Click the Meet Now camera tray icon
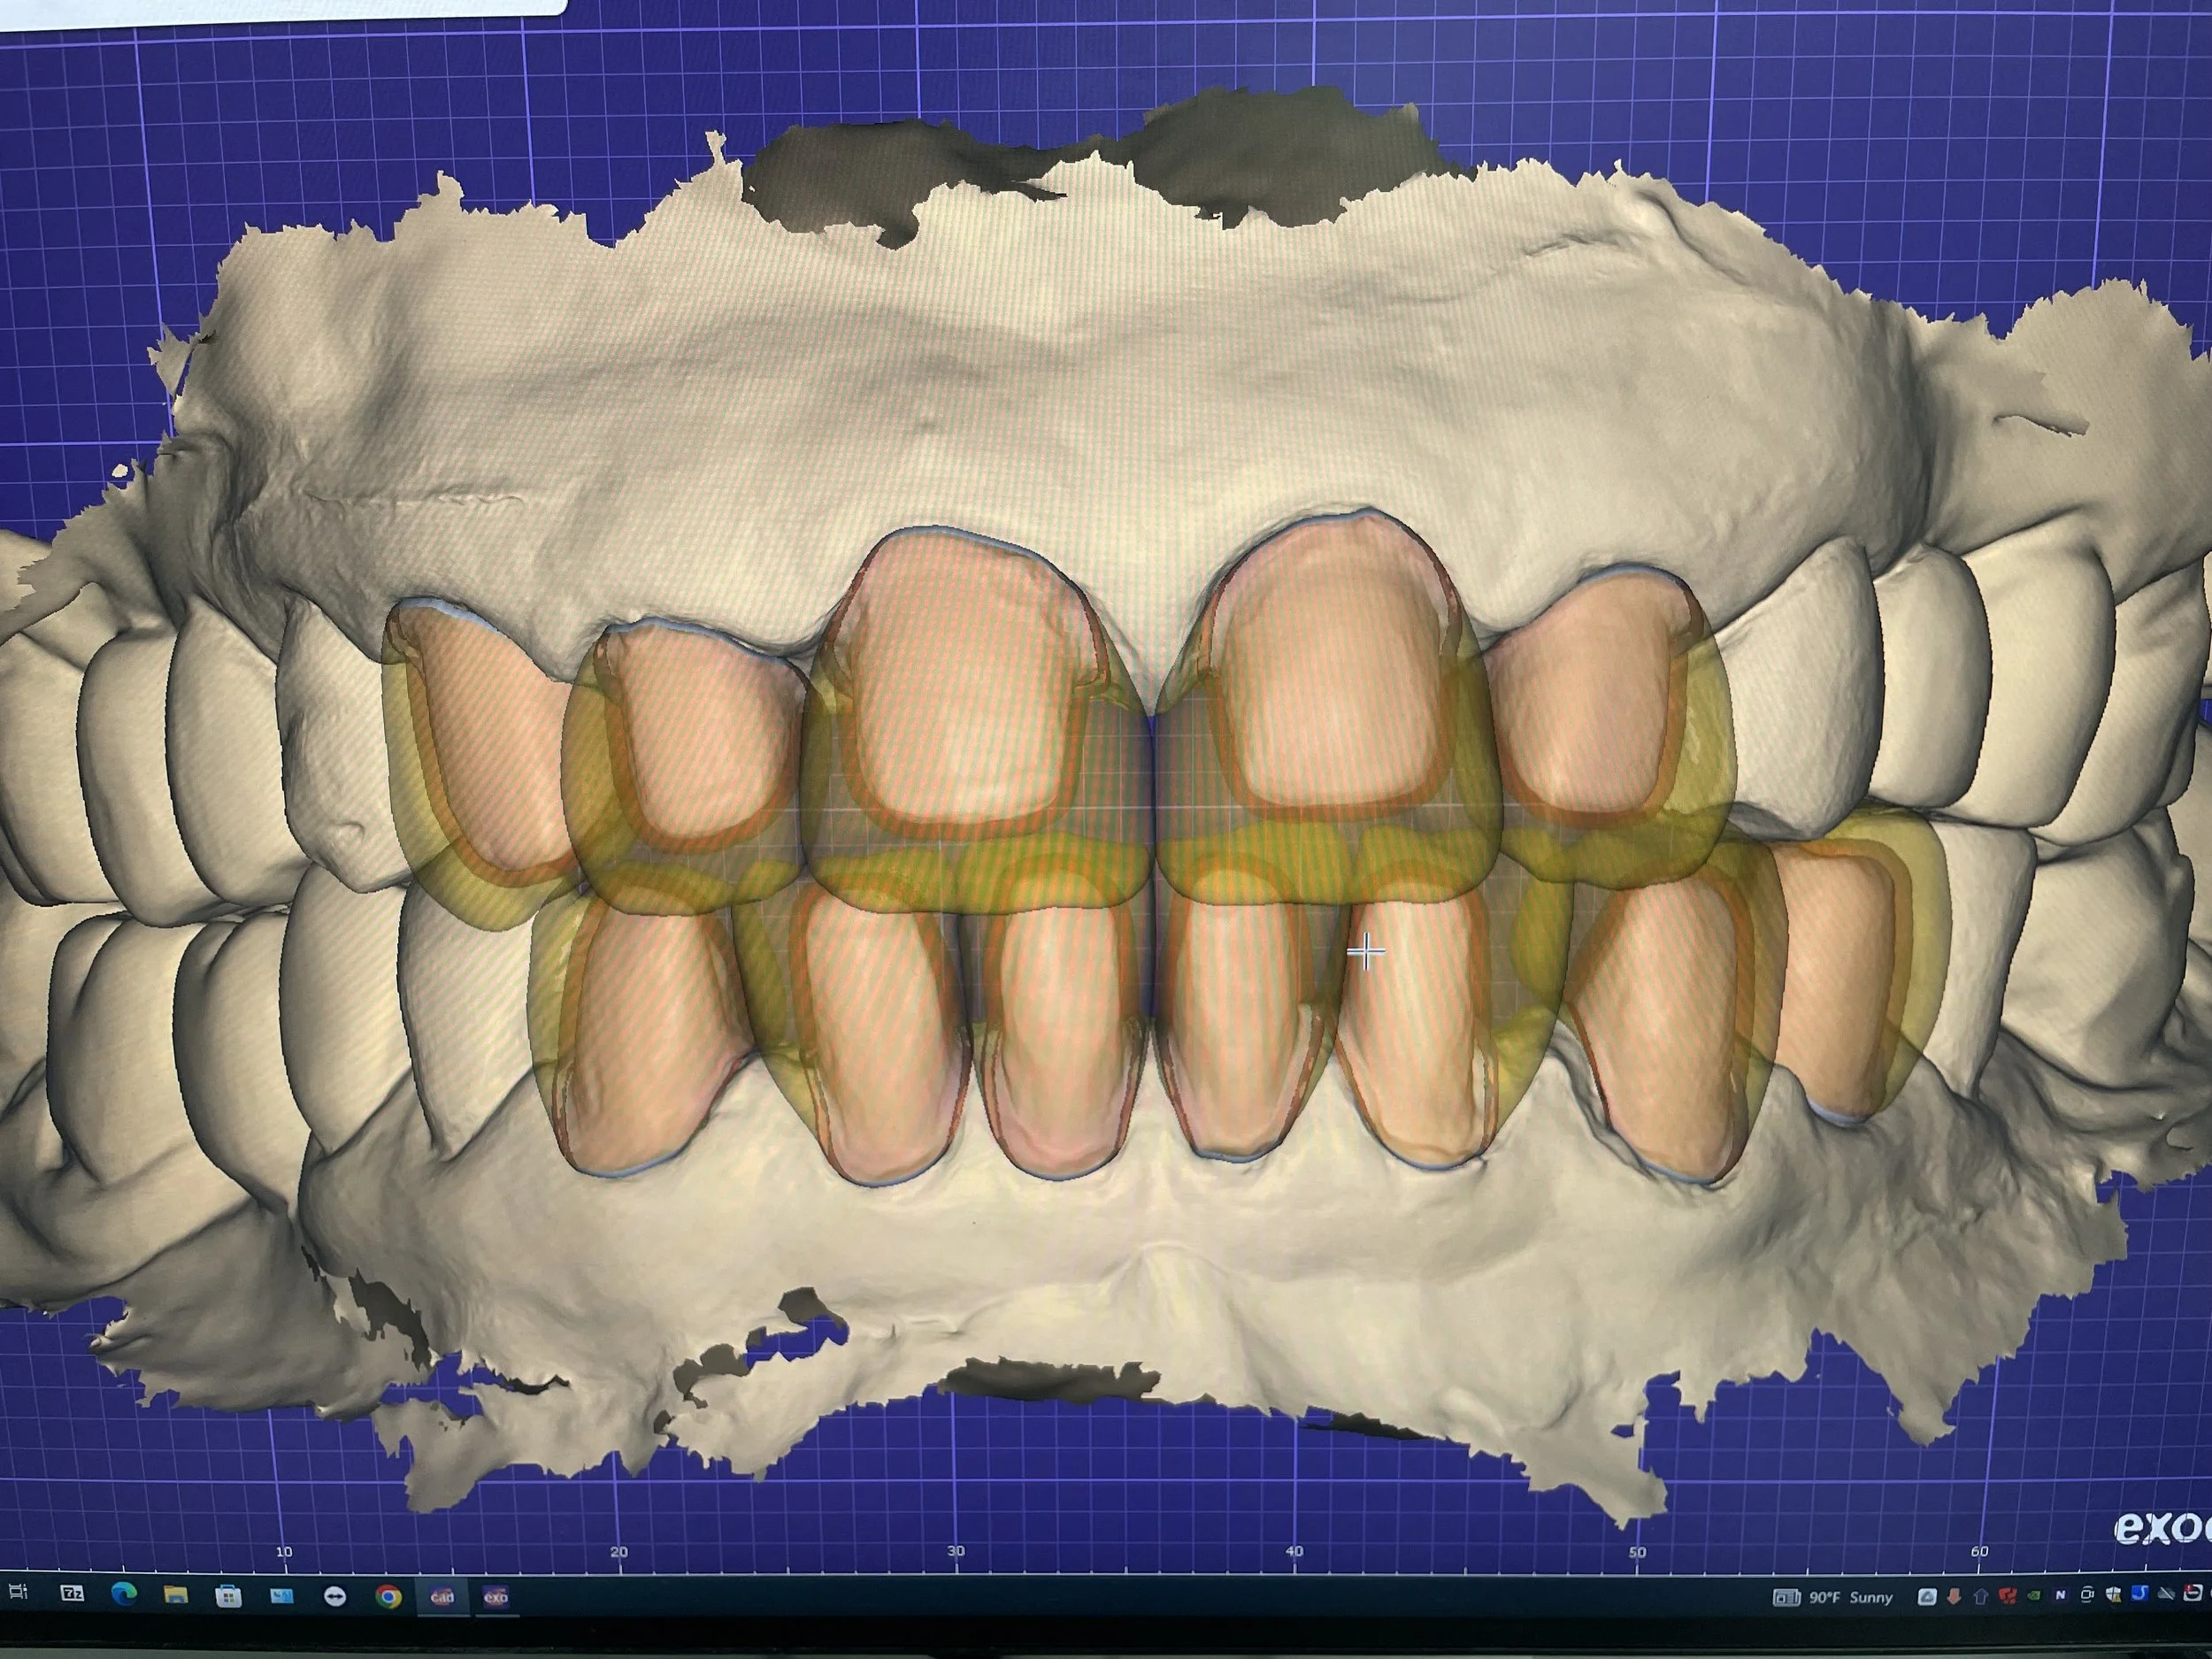This screenshot has width=2212, height=1659. click(2087, 1596)
